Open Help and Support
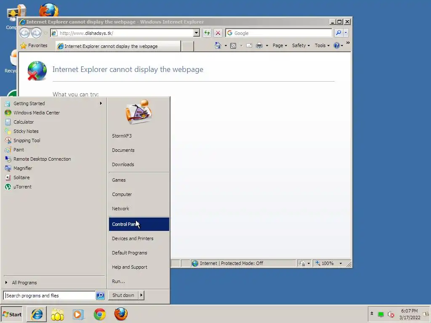 point(139,267)
